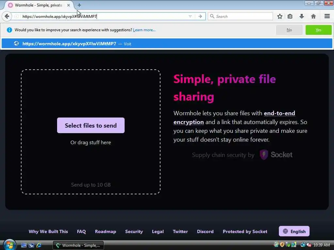334x250 pixels.
Task: Click Select files to send button
Action: pos(91,125)
